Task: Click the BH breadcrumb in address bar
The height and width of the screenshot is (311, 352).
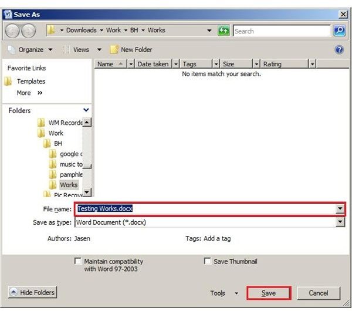Action: [134, 30]
